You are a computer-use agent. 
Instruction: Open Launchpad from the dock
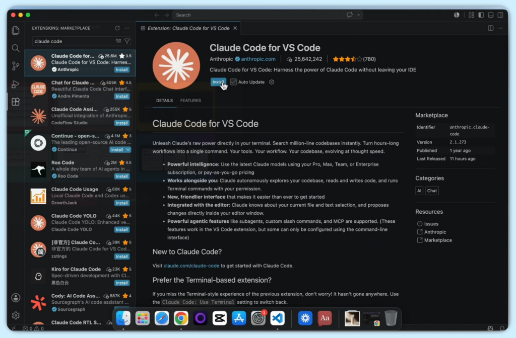[143, 318]
